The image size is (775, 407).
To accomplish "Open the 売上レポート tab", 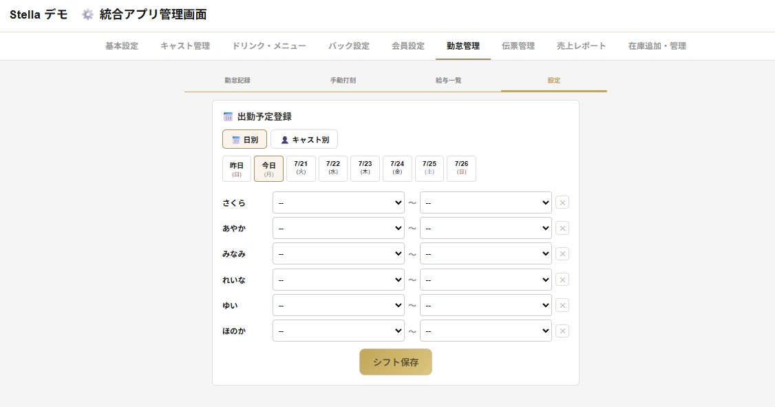I will coord(581,46).
